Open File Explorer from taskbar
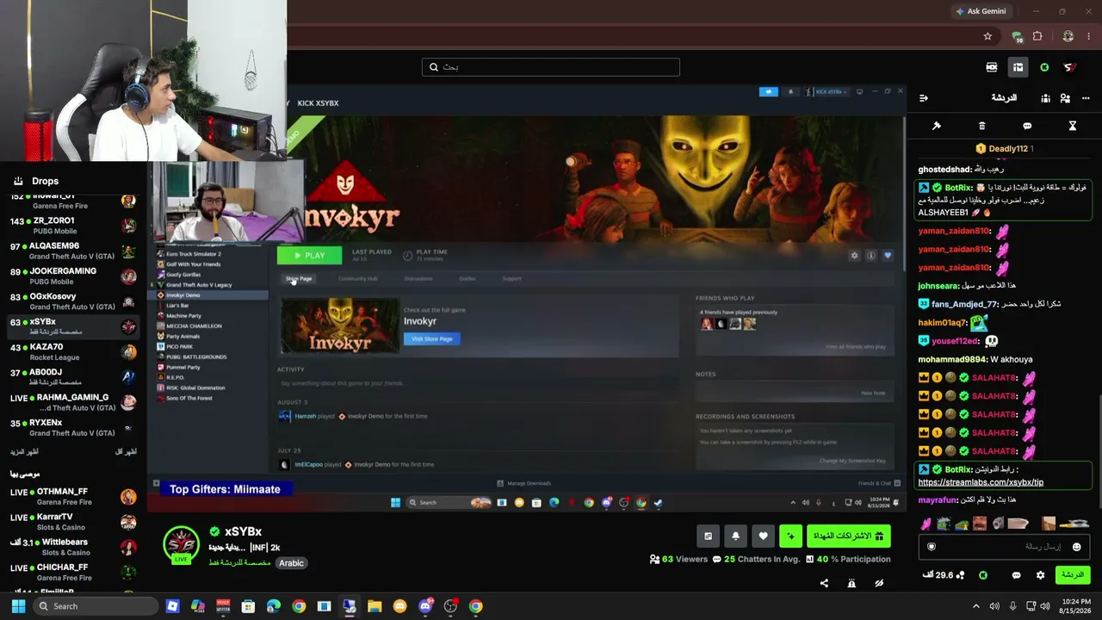Image resolution: width=1102 pixels, height=620 pixels. (x=375, y=606)
